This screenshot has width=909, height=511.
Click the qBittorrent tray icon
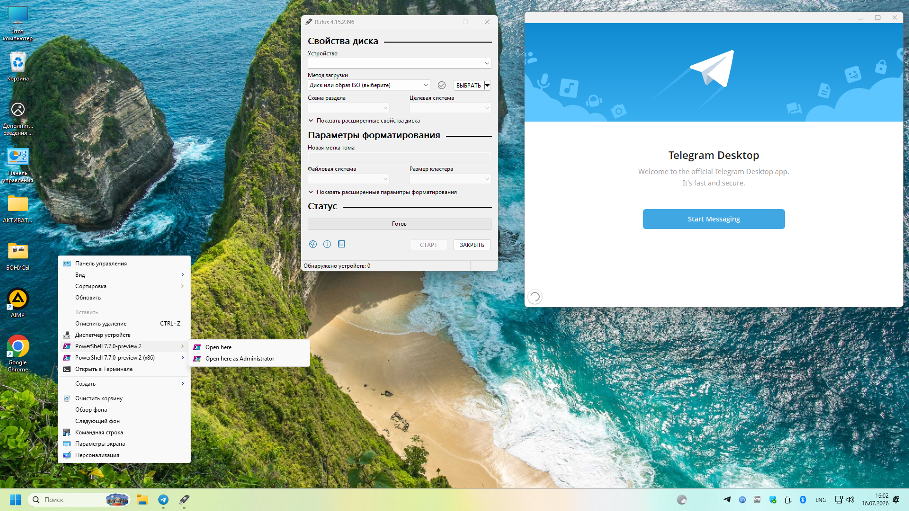pyautogui.click(x=742, y=500)
